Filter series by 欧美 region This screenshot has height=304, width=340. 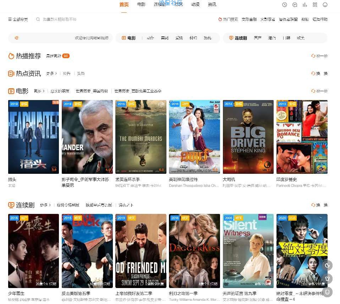[301, 38]
